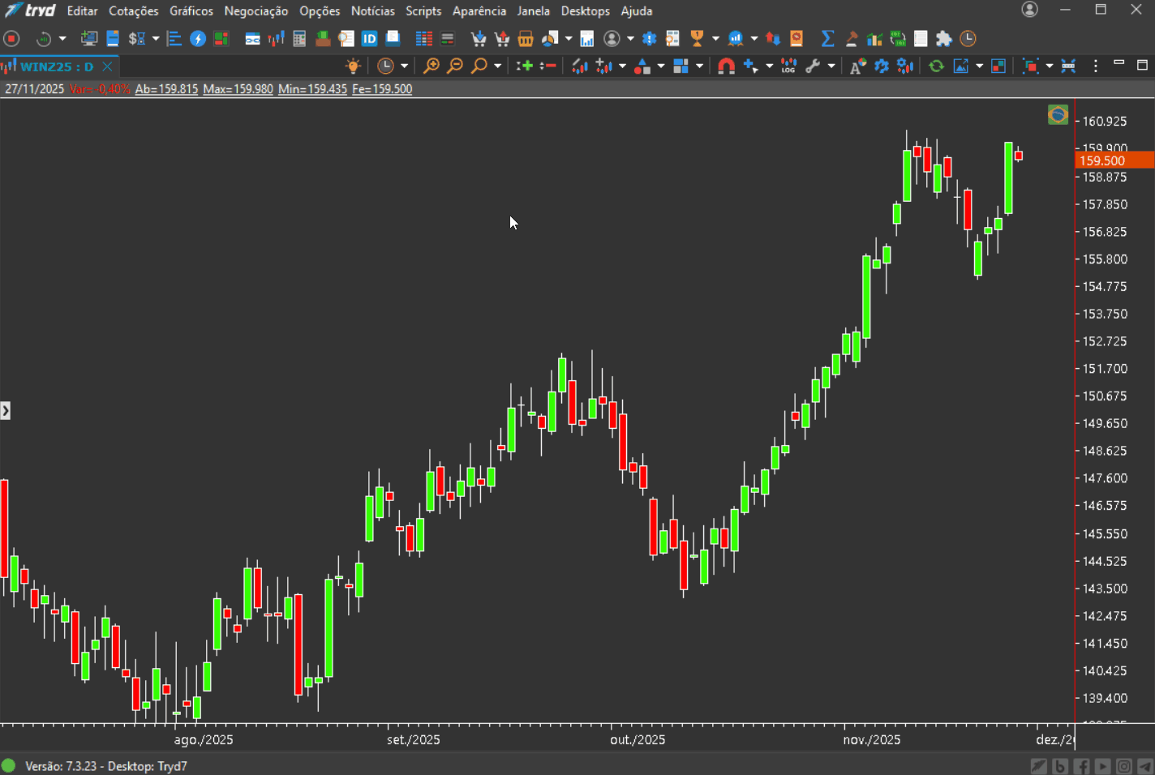Click the Ab=159.815 value in the info bar
The width and height of the screenshot is (1155, 775).
point(166,89)
